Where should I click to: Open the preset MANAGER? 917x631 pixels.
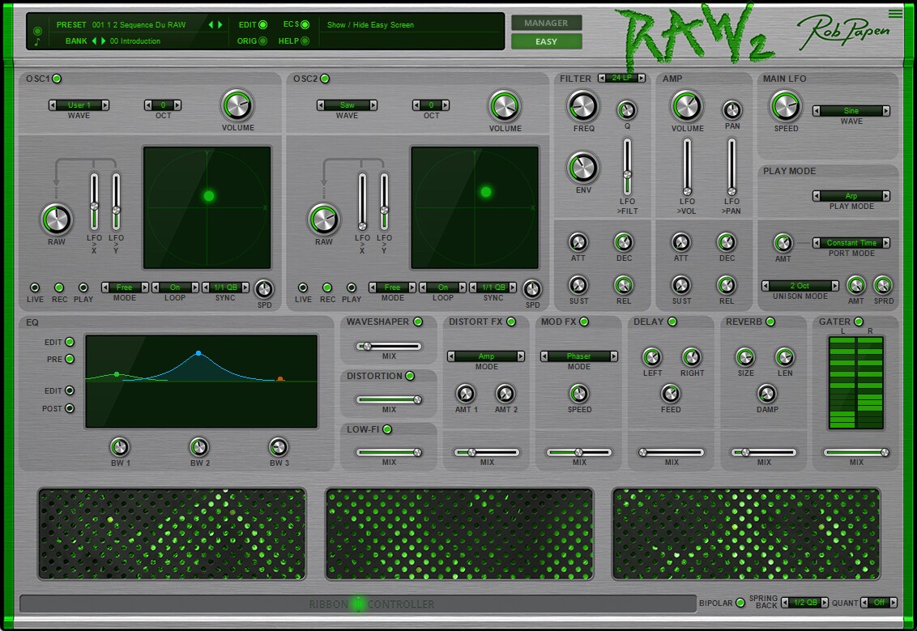pyautogui.click(x=546, y=23)
